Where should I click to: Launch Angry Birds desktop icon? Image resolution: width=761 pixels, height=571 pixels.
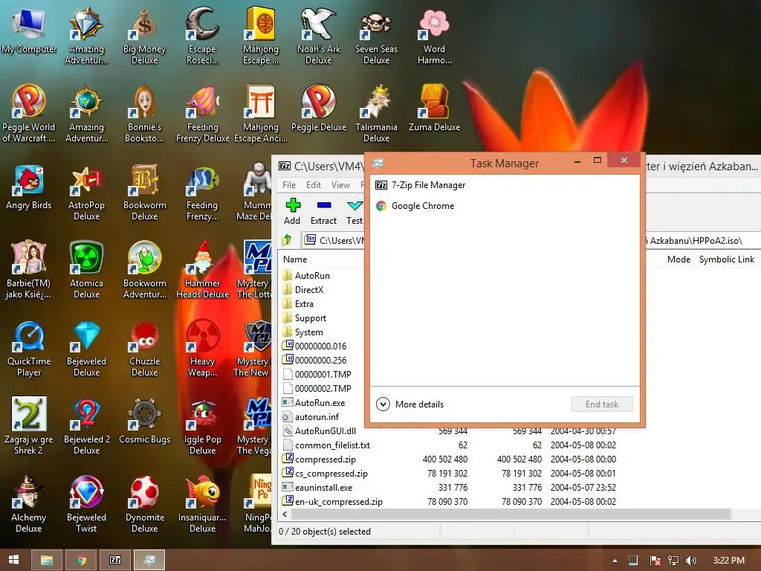tap(29, 187)
